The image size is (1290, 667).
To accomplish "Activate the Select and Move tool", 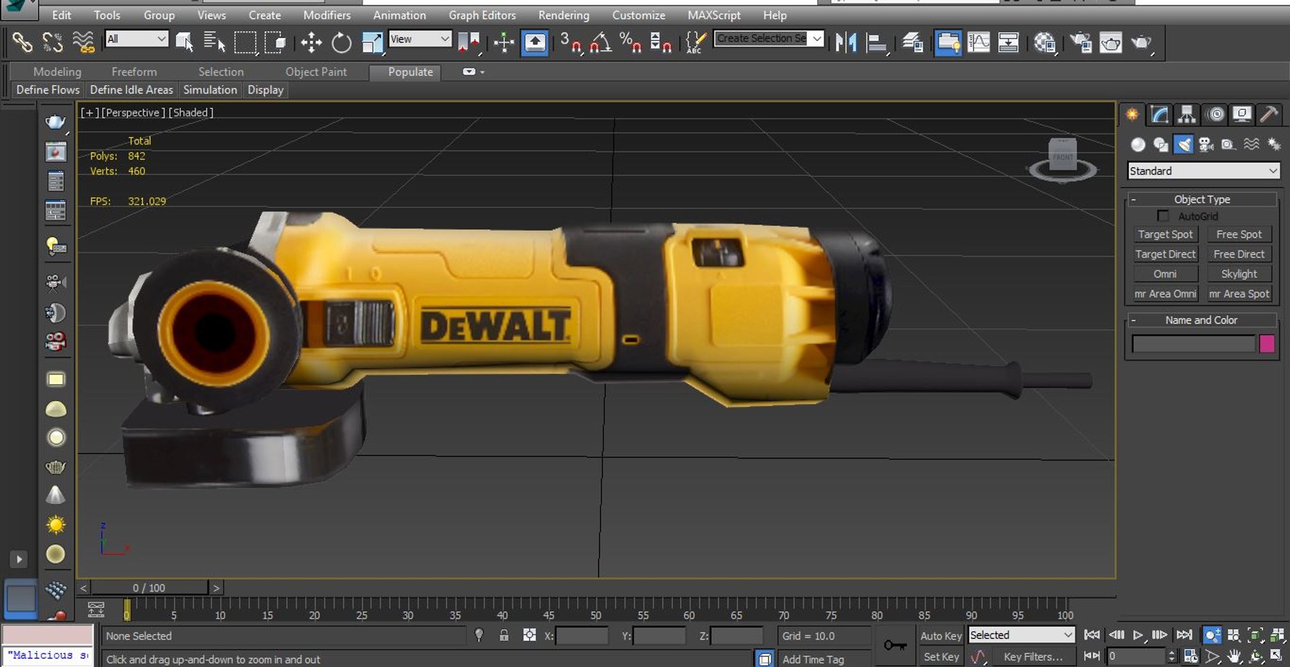I will coord(311,43).
